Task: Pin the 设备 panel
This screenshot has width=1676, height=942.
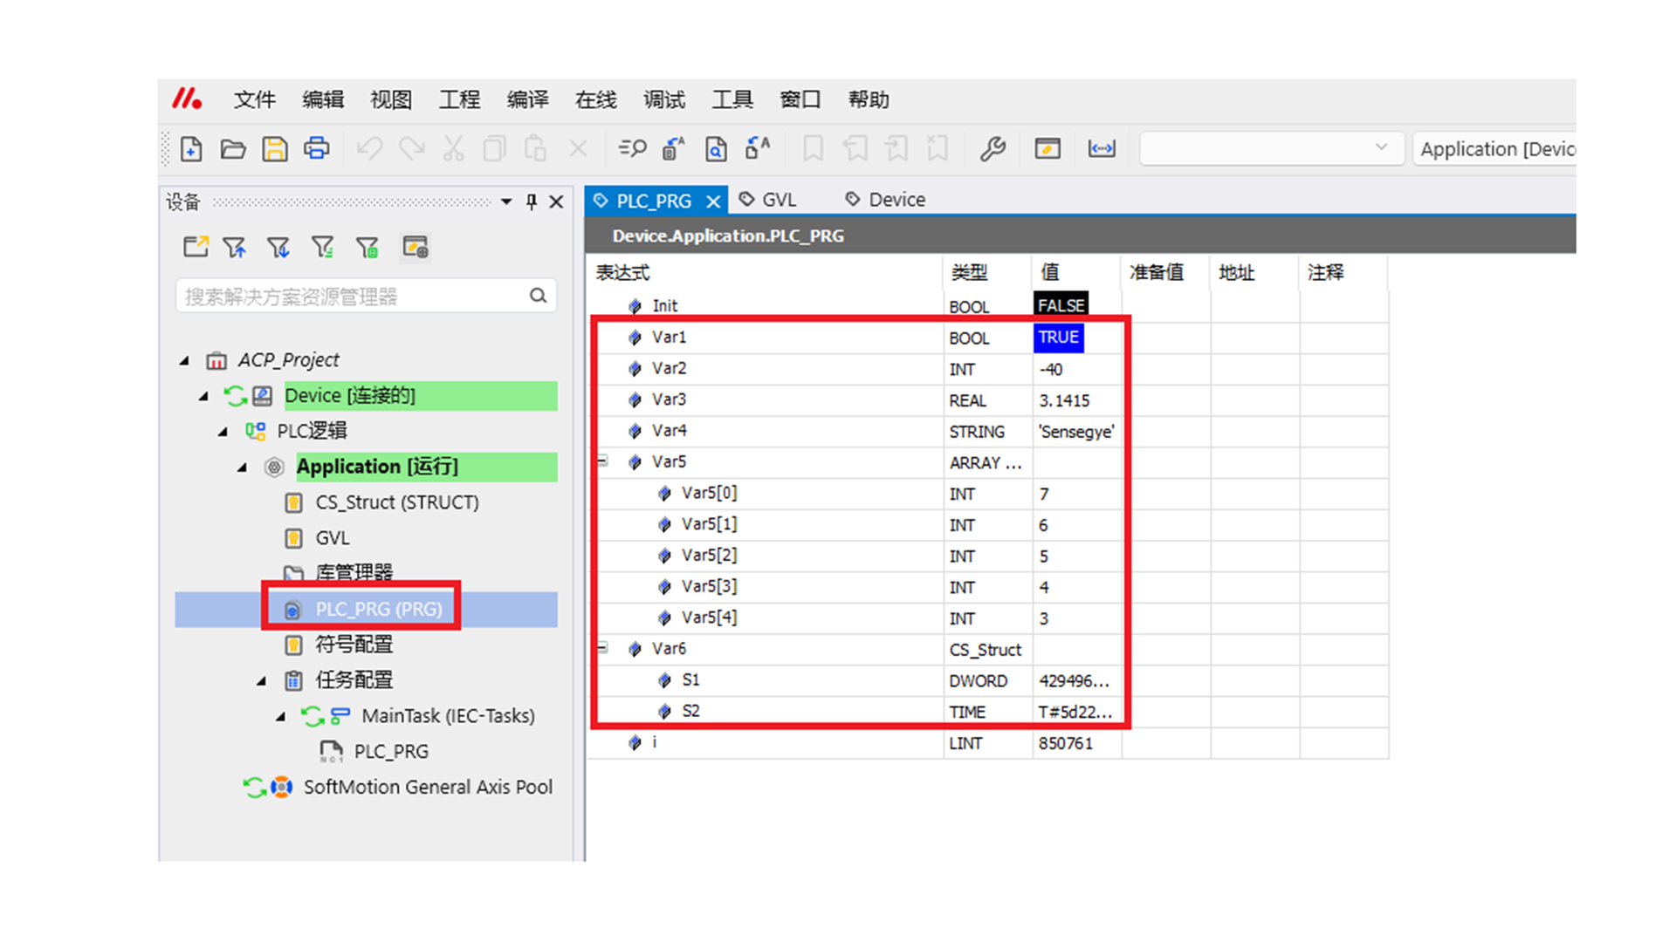Action: [532, 202]
